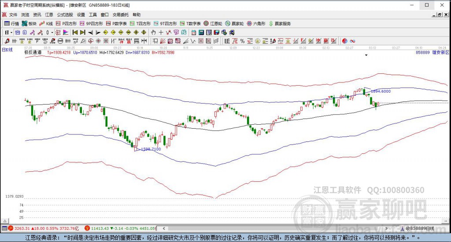Click the percent symbol tool icon
Viewport: 451px width, 242px height.
point(243,41)
